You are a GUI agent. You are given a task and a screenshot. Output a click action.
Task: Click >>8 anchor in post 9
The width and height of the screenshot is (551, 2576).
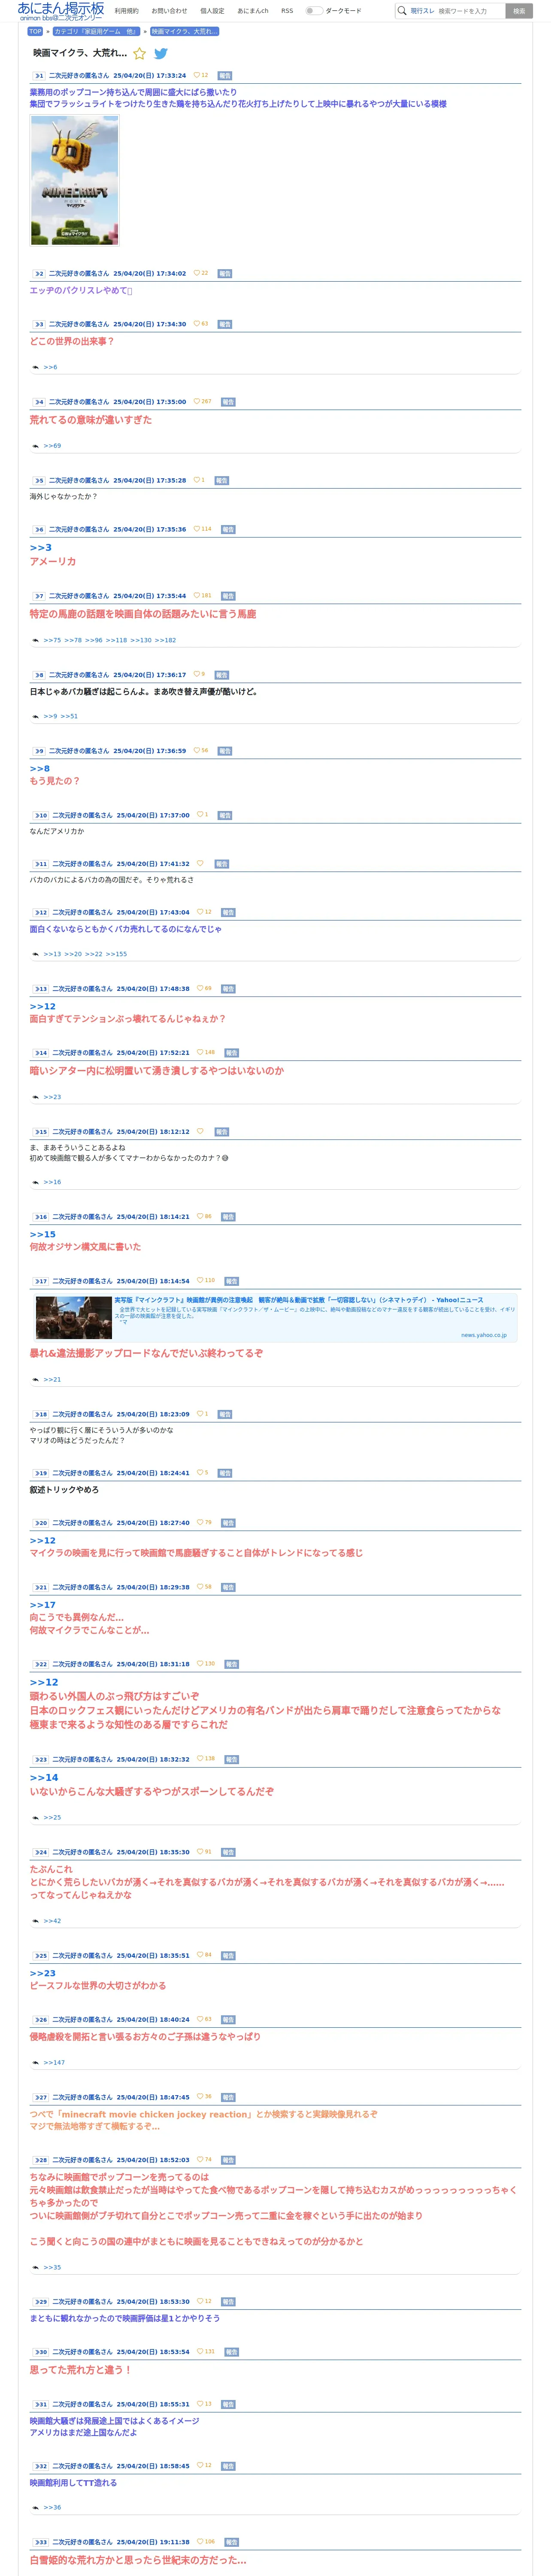(40, 769)
